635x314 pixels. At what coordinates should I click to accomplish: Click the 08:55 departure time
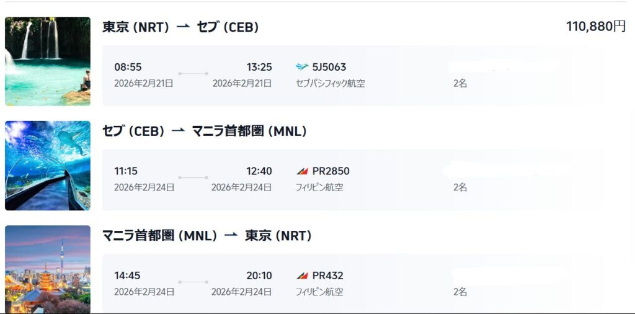tap(127, 67)
